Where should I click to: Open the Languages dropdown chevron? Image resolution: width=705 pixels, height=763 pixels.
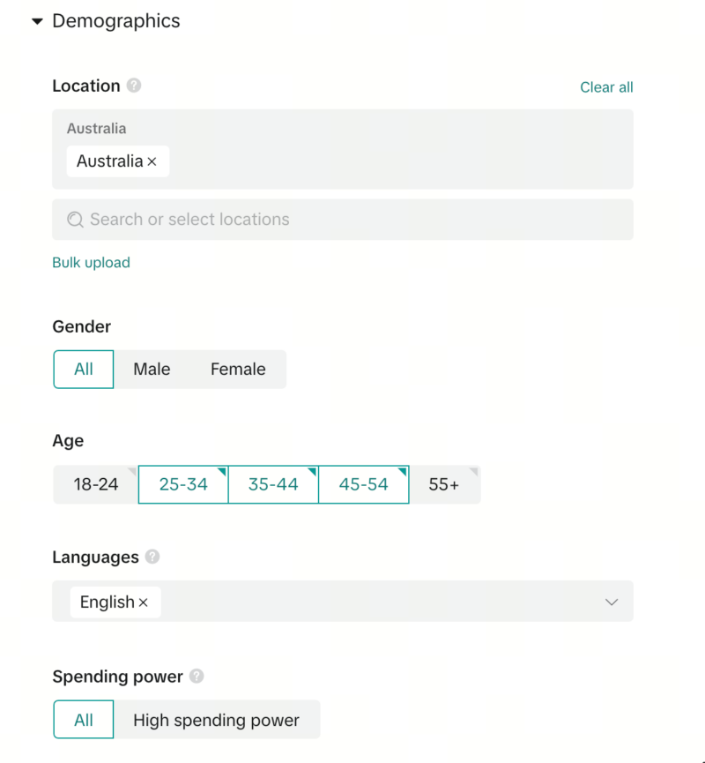612,602
